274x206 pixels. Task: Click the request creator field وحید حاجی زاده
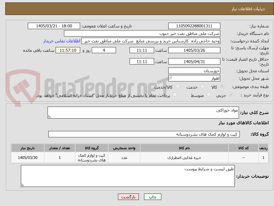click(150, 41)
